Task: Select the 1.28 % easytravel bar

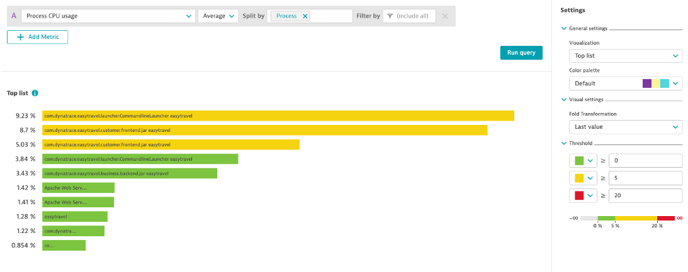Action: tap(75, 216)
